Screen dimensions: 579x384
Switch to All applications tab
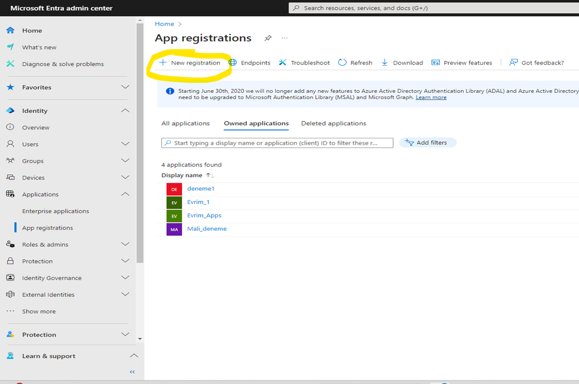pos(185,123)
